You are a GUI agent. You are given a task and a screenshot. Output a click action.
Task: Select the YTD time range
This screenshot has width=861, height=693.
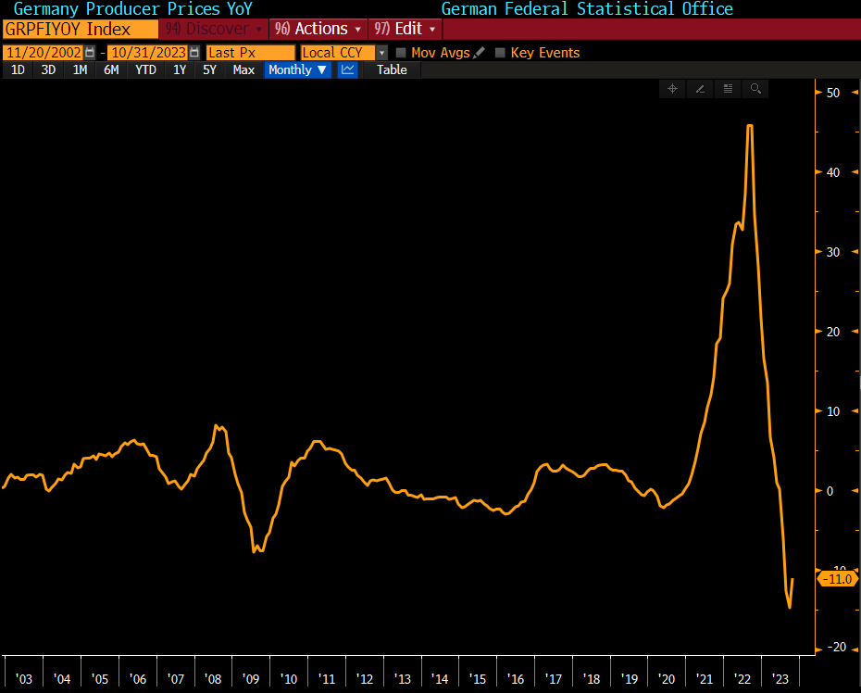point(145,69)
